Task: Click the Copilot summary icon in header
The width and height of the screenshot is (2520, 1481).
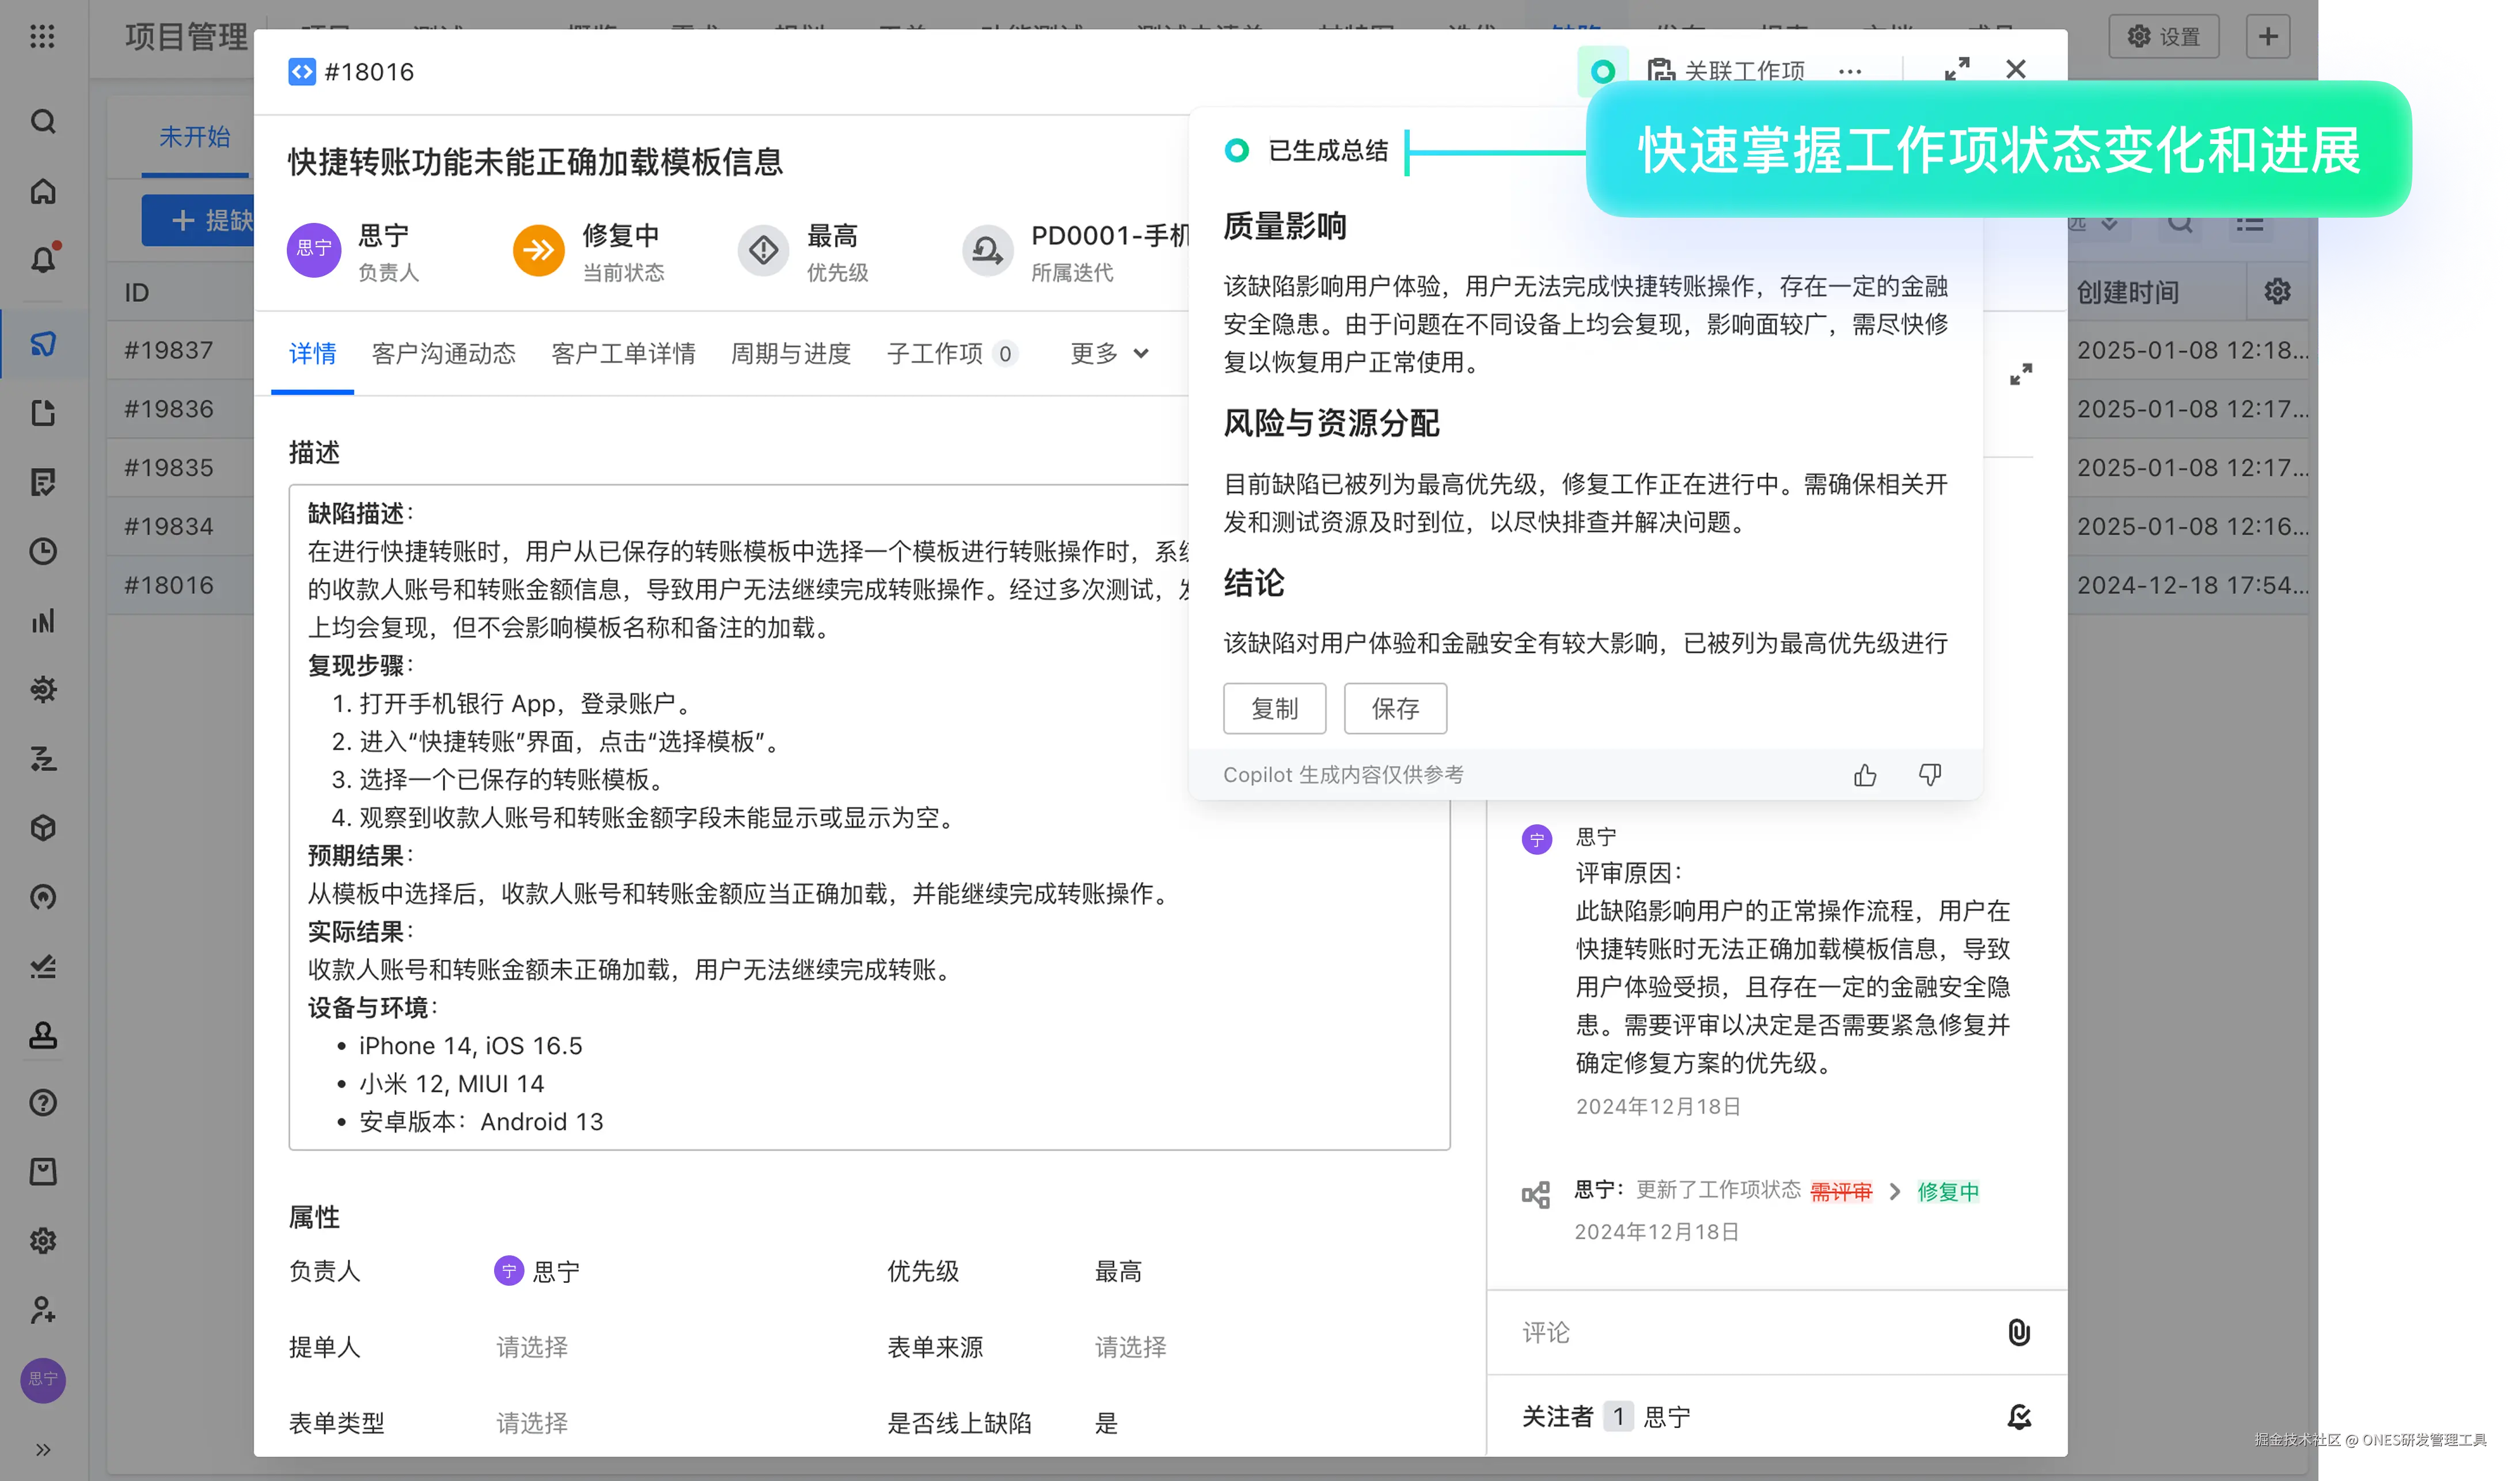Action: (1602, 71)
